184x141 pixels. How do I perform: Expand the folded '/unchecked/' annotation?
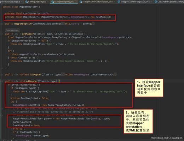tap(12, 30)
